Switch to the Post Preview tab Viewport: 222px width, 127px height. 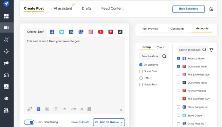point(150,28)
